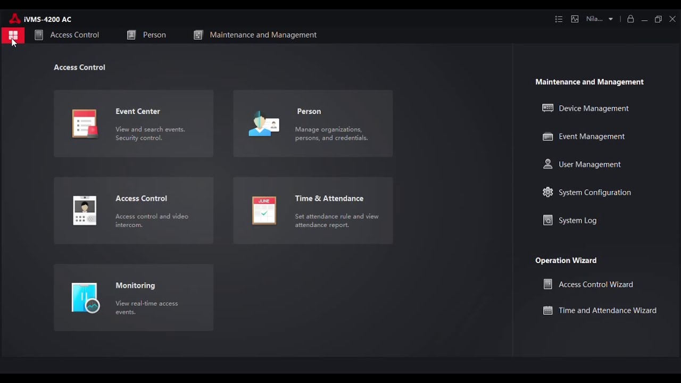Click the red control panel grid button
This screenshot has width=681, height=383.
(13, 36)
